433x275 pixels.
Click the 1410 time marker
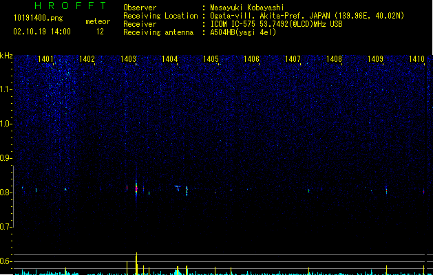coord(416,58)
